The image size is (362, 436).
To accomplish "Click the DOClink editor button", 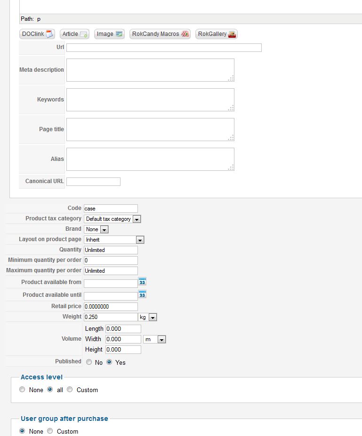I will click(38, 34).
